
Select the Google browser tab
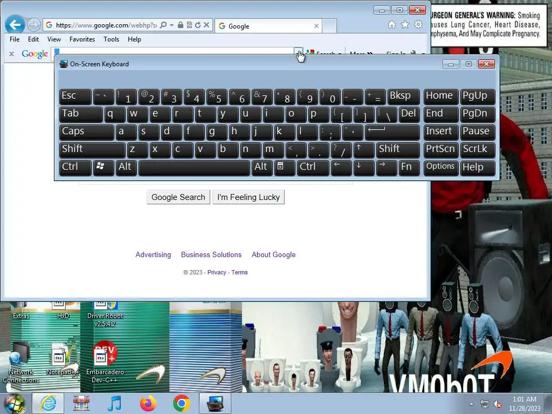[x=268, y=26]
